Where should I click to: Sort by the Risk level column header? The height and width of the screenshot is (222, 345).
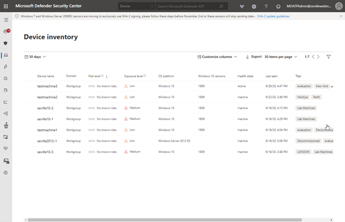[95, 76]
